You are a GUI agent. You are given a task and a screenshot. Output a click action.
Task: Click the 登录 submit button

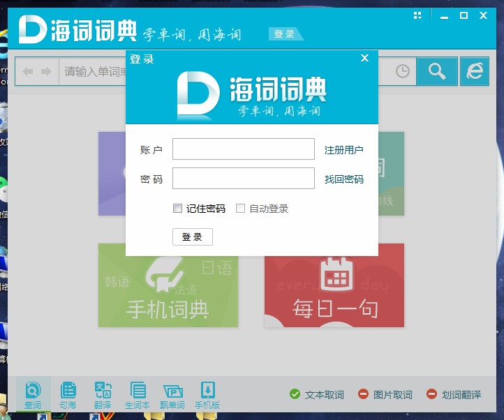[x=193, y=237]
